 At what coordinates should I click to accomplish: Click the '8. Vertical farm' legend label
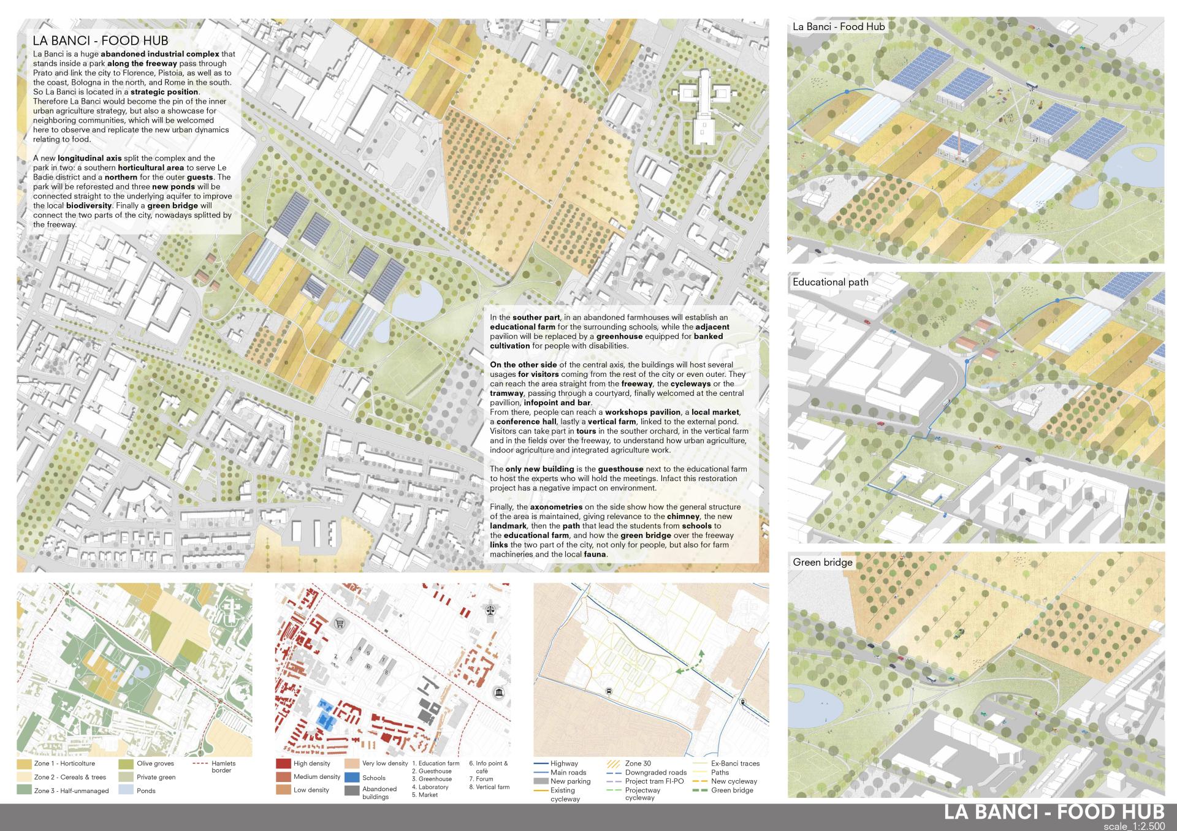[489, 787]
